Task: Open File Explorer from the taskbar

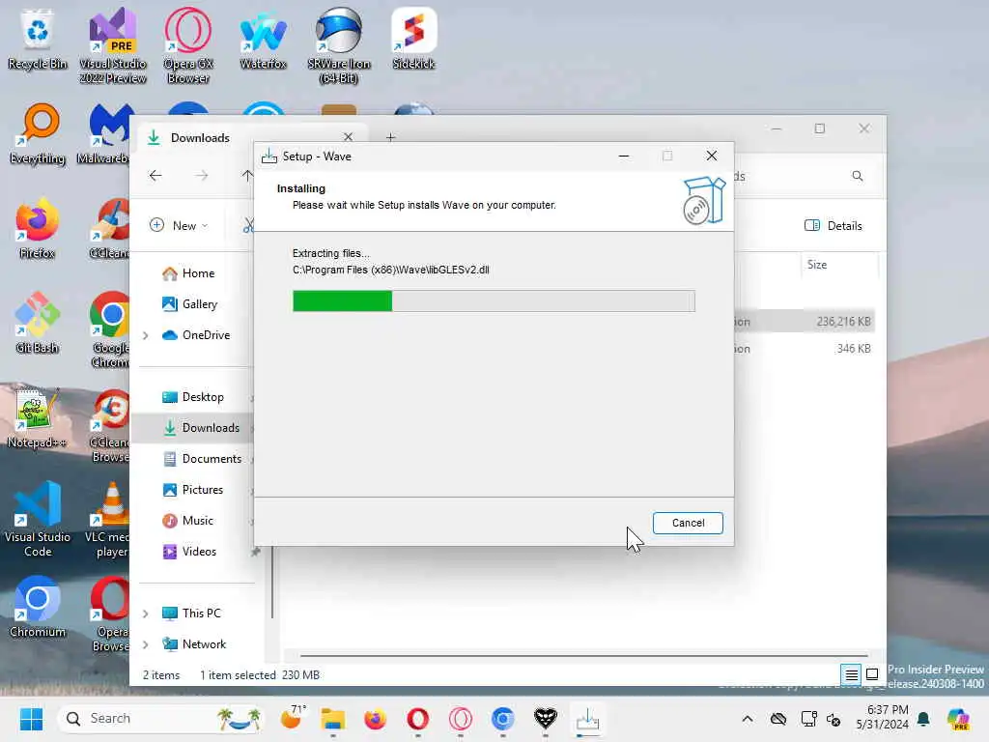Action: tap(332, 719)
